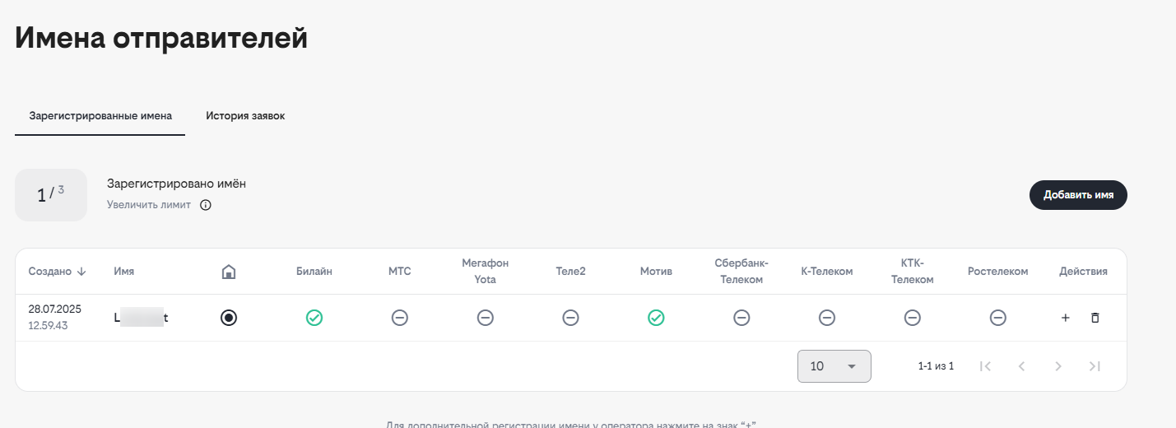
Task: Click the green checkmark under Билайн
Action: tap(314, 318)
